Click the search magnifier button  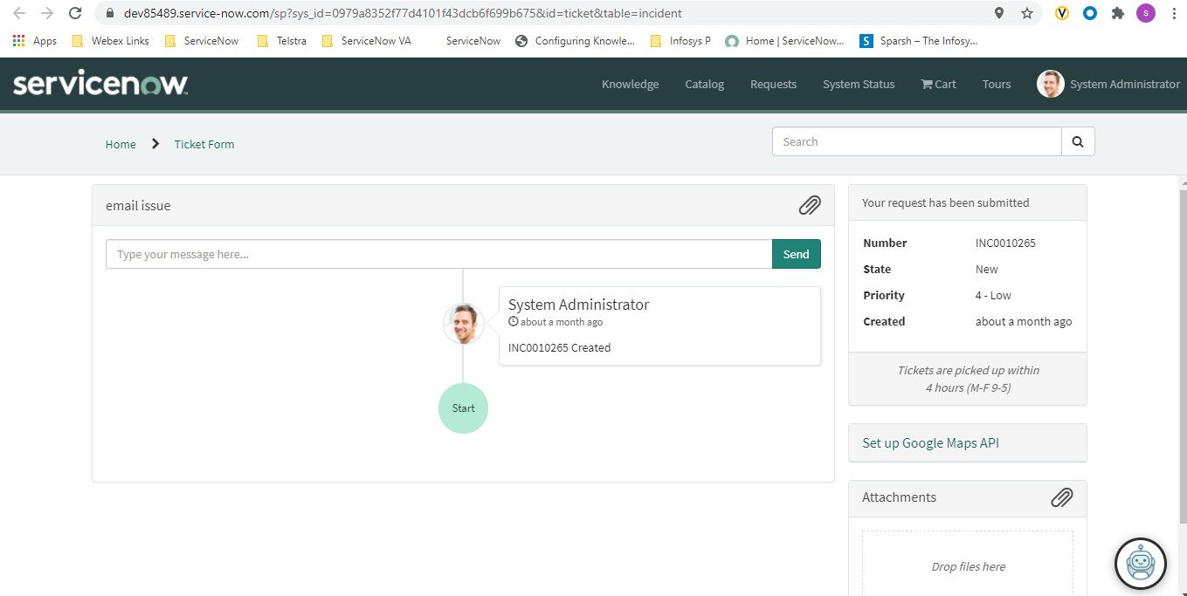click(x=1078, y=142)
